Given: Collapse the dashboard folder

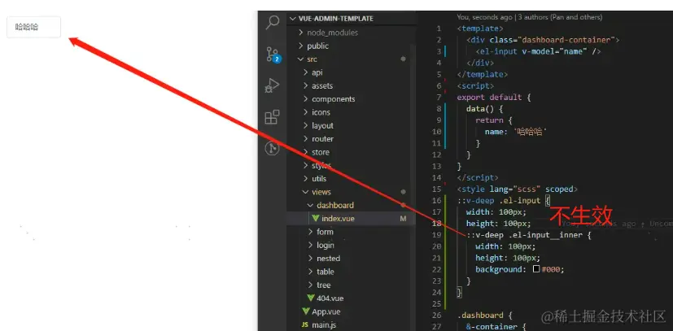Looking at the screenshot, I should 311,205.
